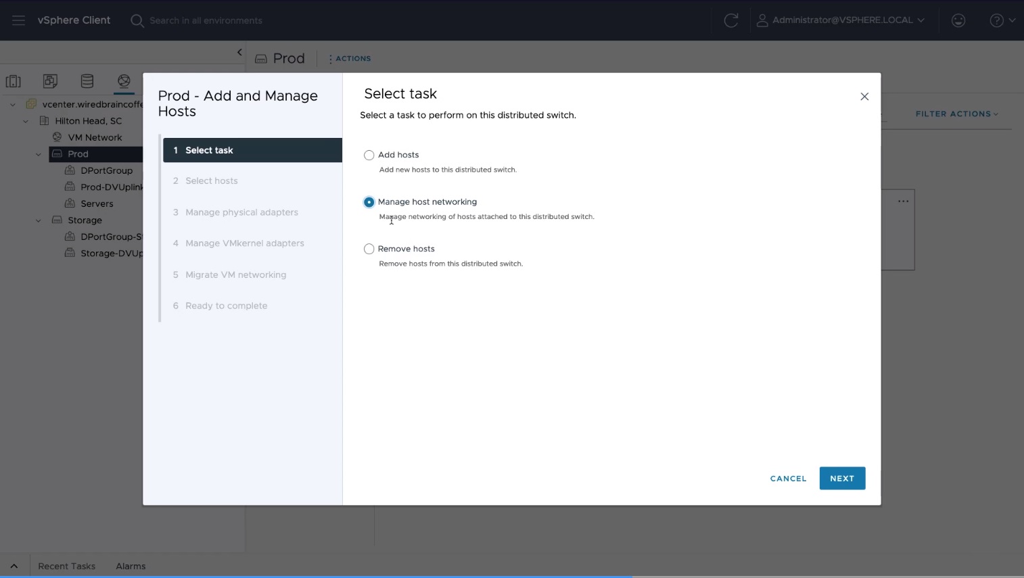This screenshot has width=1024, height=578.
Task: Collapse the Storage switch tree node
Action: click(x=39, y=220)
